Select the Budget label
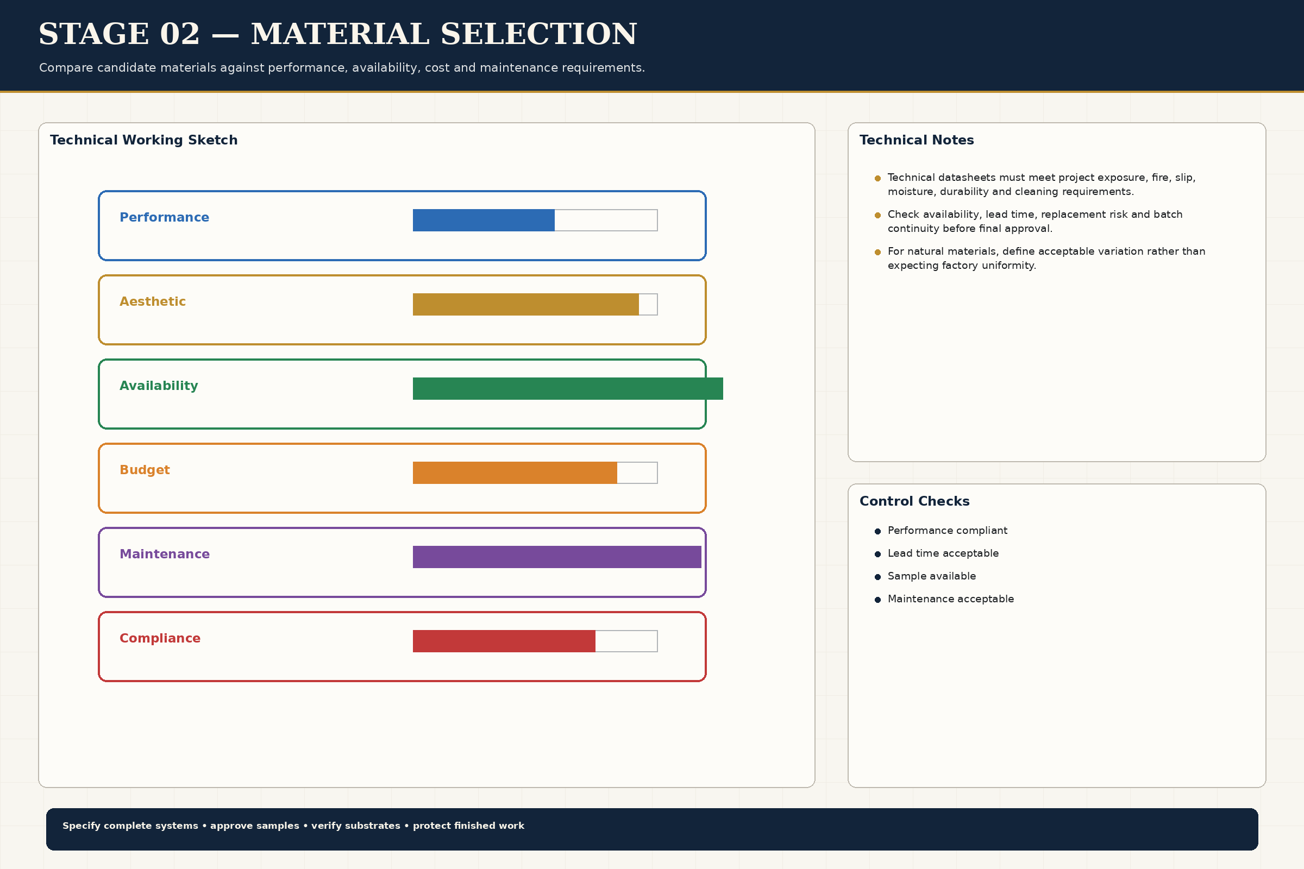Image resolution: width=1304 pixels, height=869 pixels. point(145,470)
